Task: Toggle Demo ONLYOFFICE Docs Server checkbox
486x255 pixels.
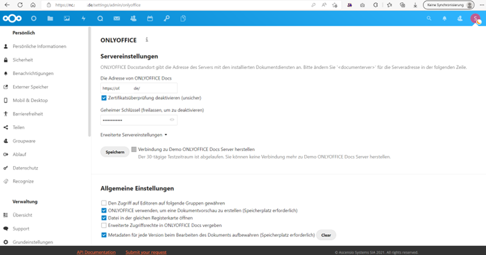Action: (x=134, y=149)
